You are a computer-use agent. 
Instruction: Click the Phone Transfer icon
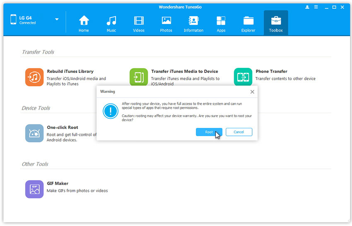(243, 77)
